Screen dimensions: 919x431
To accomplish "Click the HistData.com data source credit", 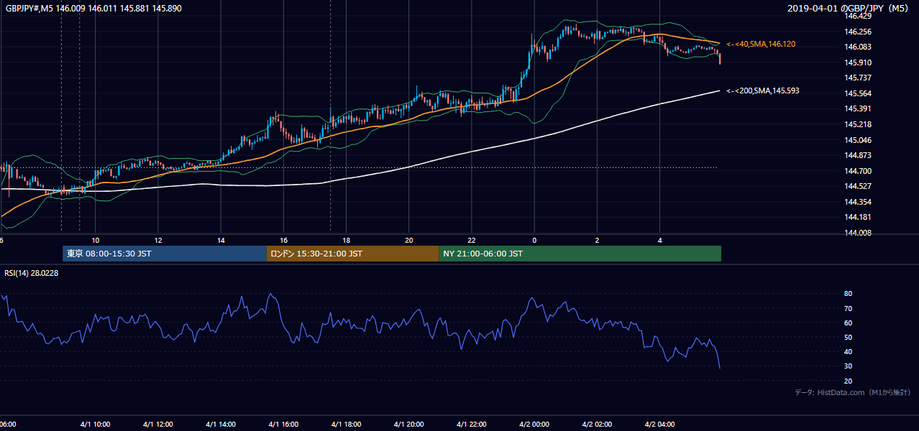I will pos(853,392).
